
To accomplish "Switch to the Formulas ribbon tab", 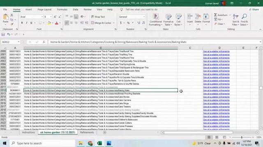I will (x=62, y=9).
